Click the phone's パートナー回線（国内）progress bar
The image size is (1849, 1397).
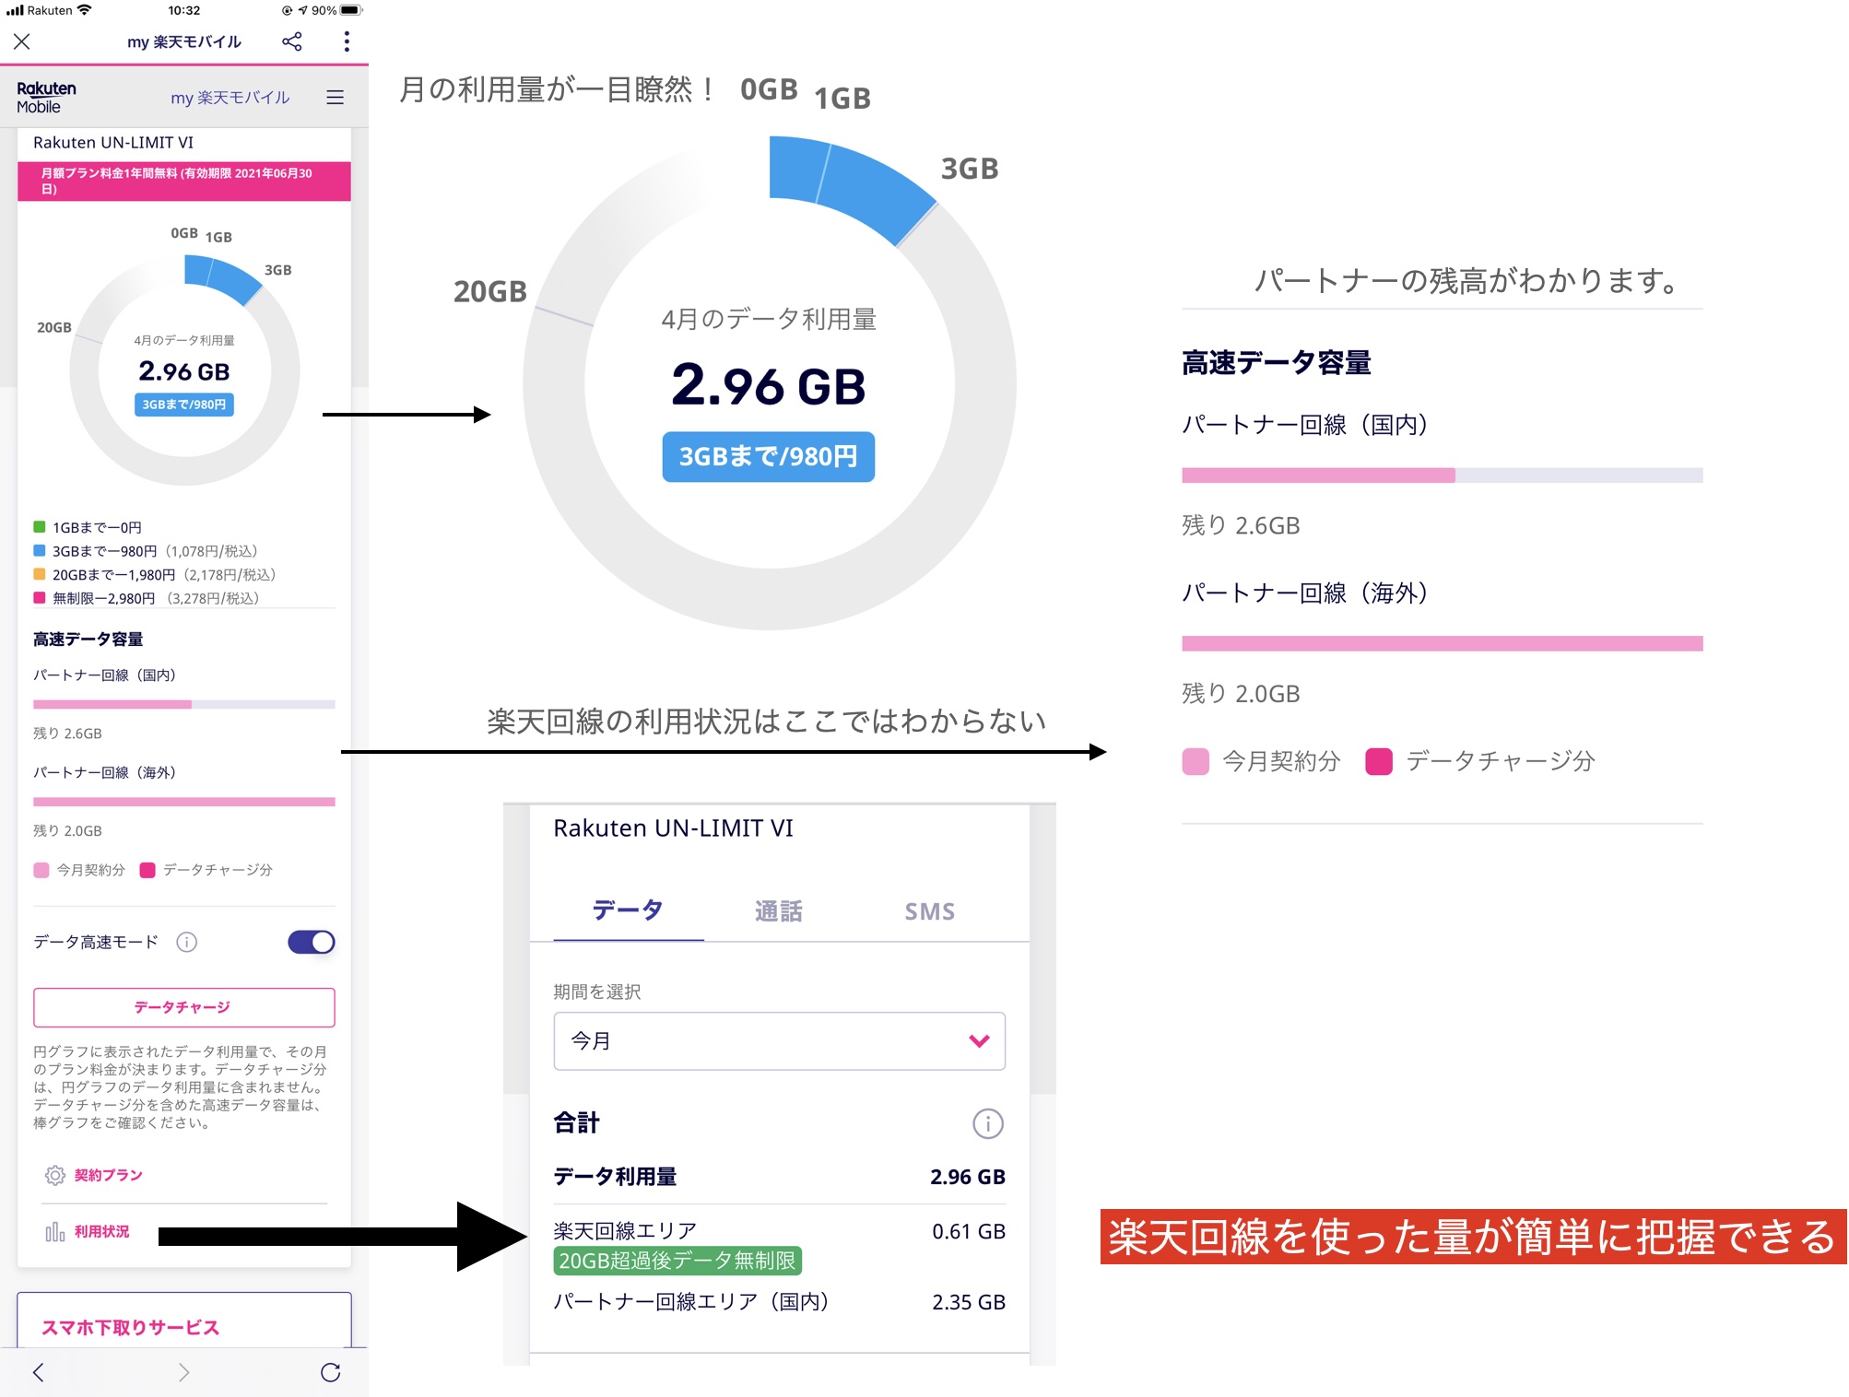coord(184,704)
